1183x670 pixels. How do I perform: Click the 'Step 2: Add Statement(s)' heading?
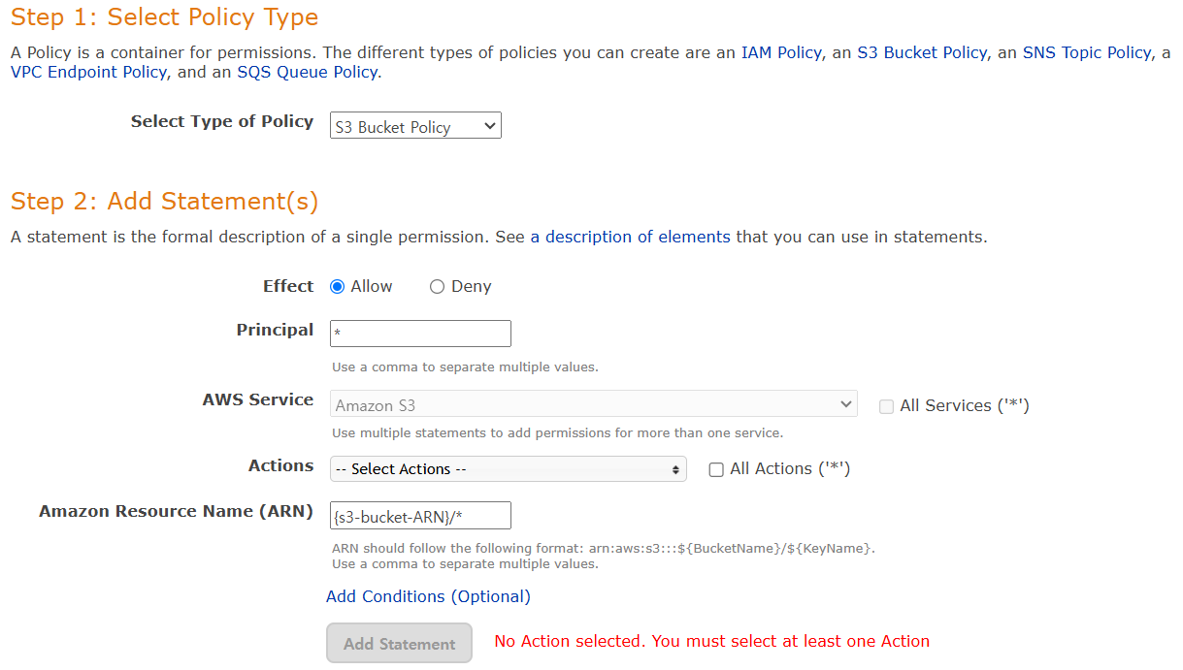[164, 202]
